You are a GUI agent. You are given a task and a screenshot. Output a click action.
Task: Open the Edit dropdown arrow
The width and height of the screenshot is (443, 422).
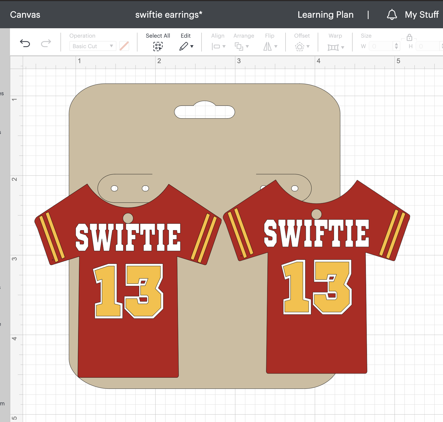(192, 47)
